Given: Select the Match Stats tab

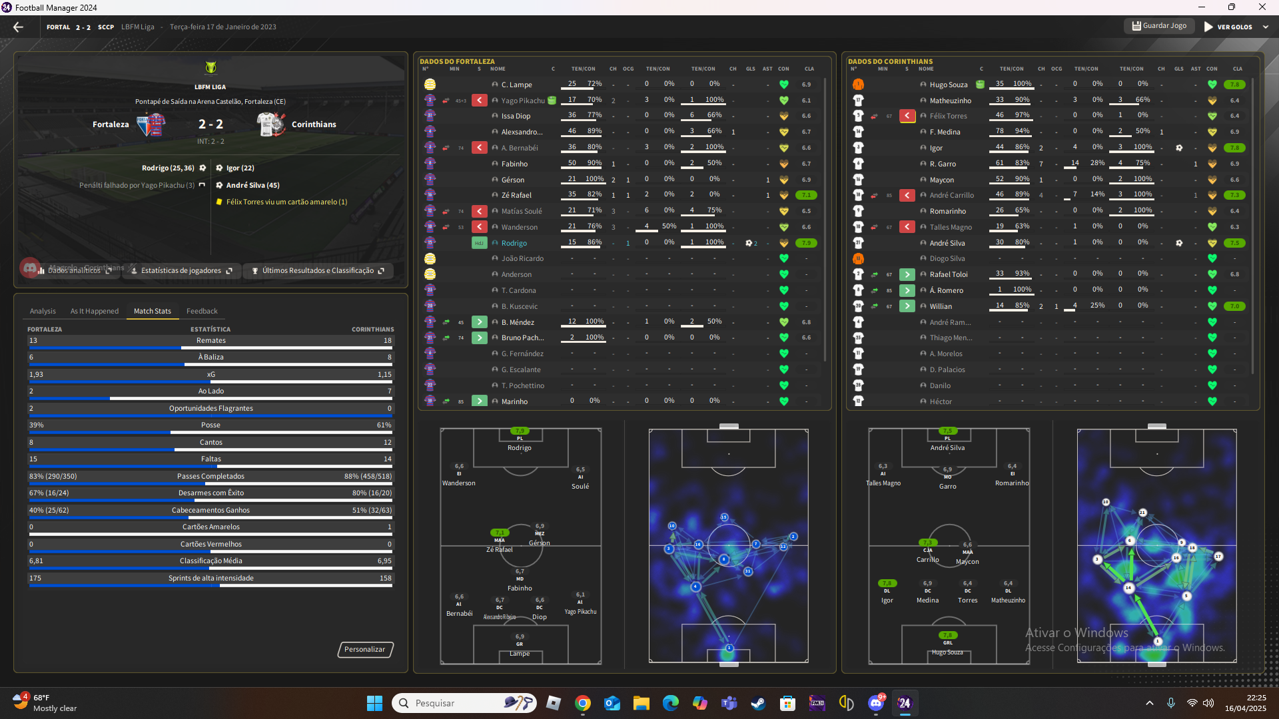Looking at the screenshot, I should coord(153,311).
